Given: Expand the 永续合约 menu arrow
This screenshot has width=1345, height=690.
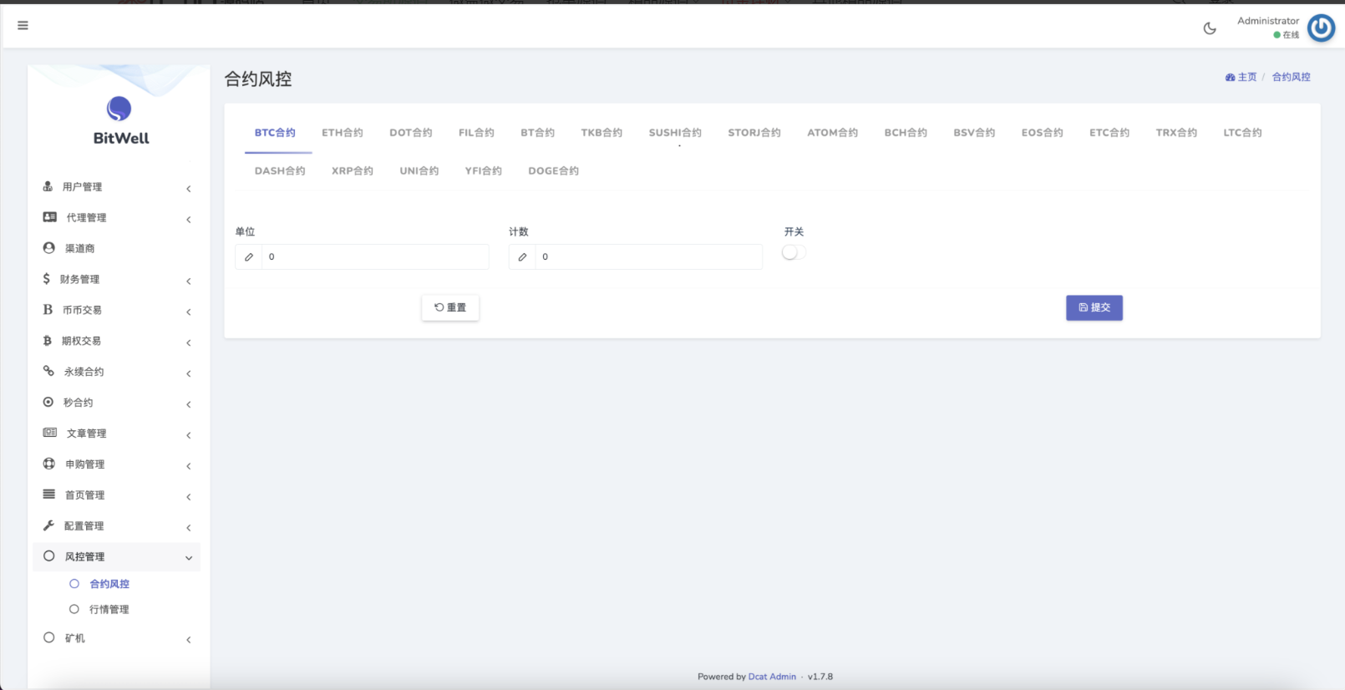Looking at the screenshot, I should (189, 373).
